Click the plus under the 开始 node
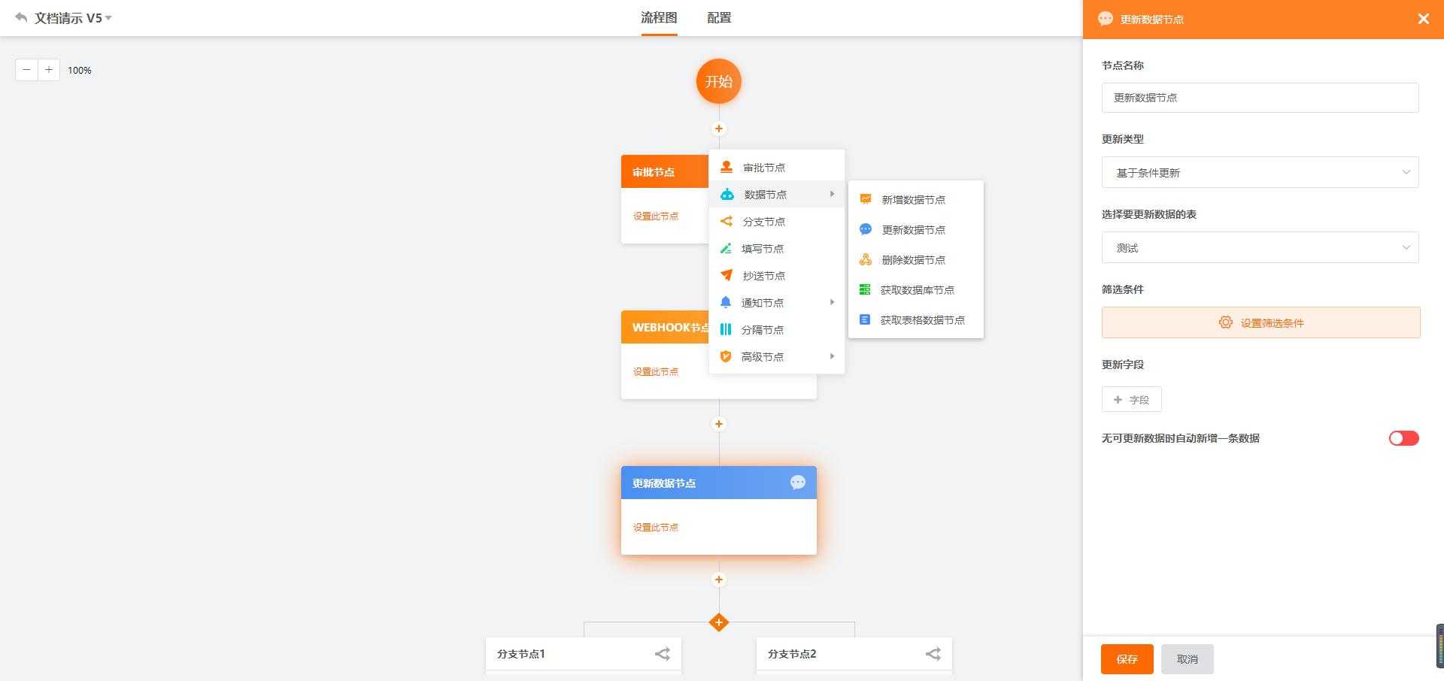Viewport: 1444px width, 681px height. pyautogui.click(x=719, y=129)
